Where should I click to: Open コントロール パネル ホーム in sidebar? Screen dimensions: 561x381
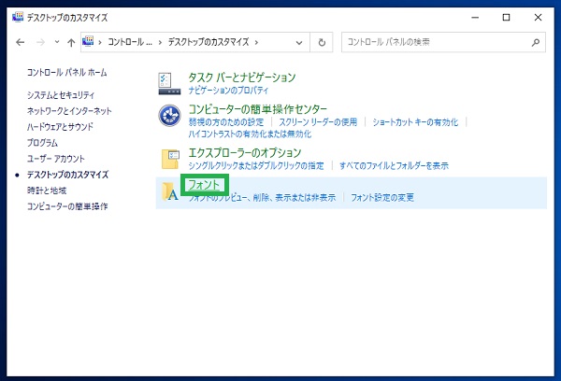(x=67, y=73)
